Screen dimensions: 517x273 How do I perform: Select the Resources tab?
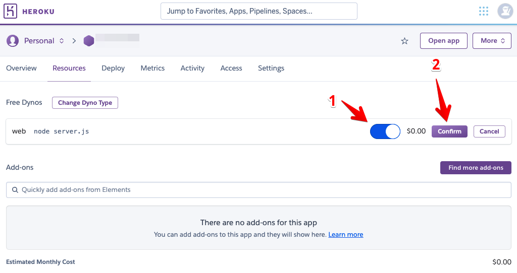tap(69, 68)
